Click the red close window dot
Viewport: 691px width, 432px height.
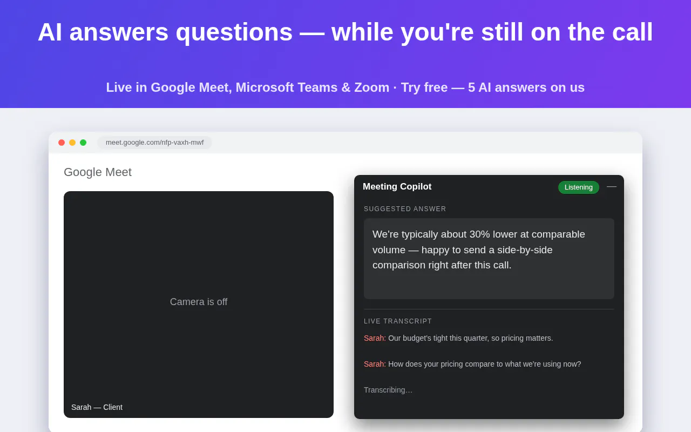pos(62,143)
